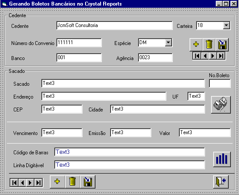
Task: Add a new Cedente record with plus icon
Action: [196, 45]
